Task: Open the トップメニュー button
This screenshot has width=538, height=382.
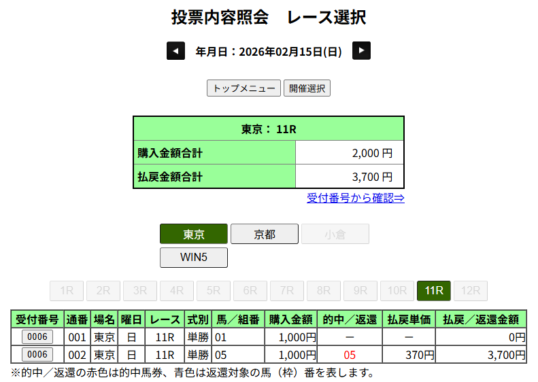Action: click(x=243, y=88)
